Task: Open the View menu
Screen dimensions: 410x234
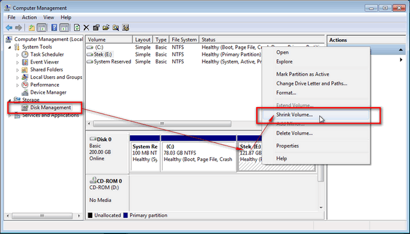Action: pos(49,17)
